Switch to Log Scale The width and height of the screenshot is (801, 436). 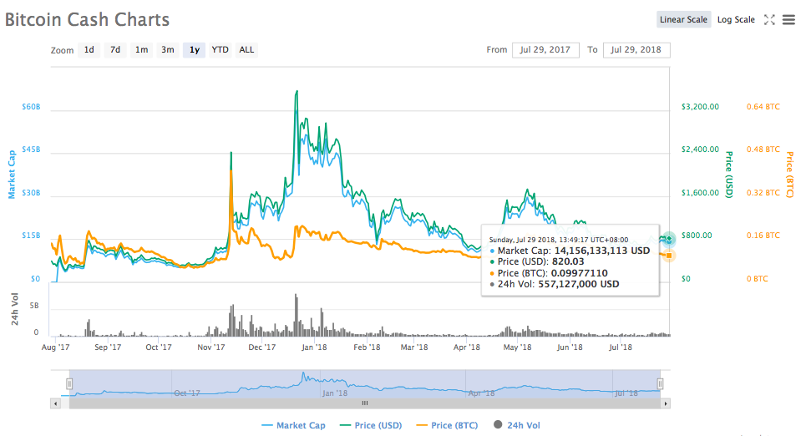736,19
